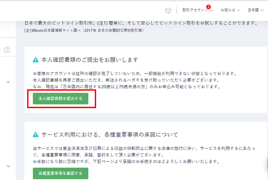Click the 本人確認書類を提出する button

(x=61, y=98)
